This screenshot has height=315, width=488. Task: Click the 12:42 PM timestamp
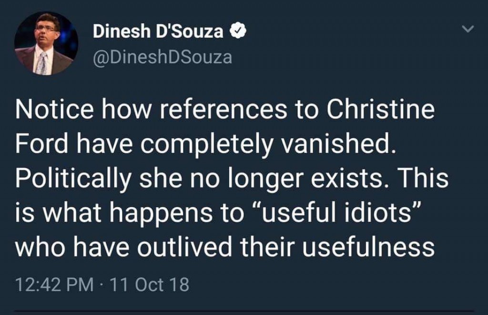click(54, 285)
